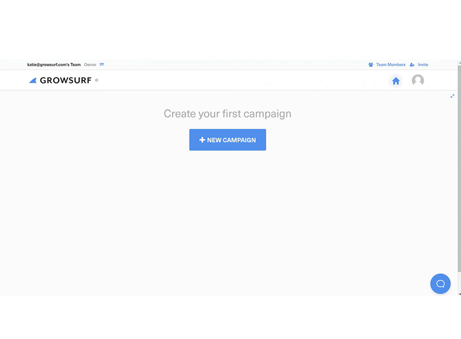Click the Owner role label
Image resolution: width=461 pixels, height=339 pixels.
(90, 64)
